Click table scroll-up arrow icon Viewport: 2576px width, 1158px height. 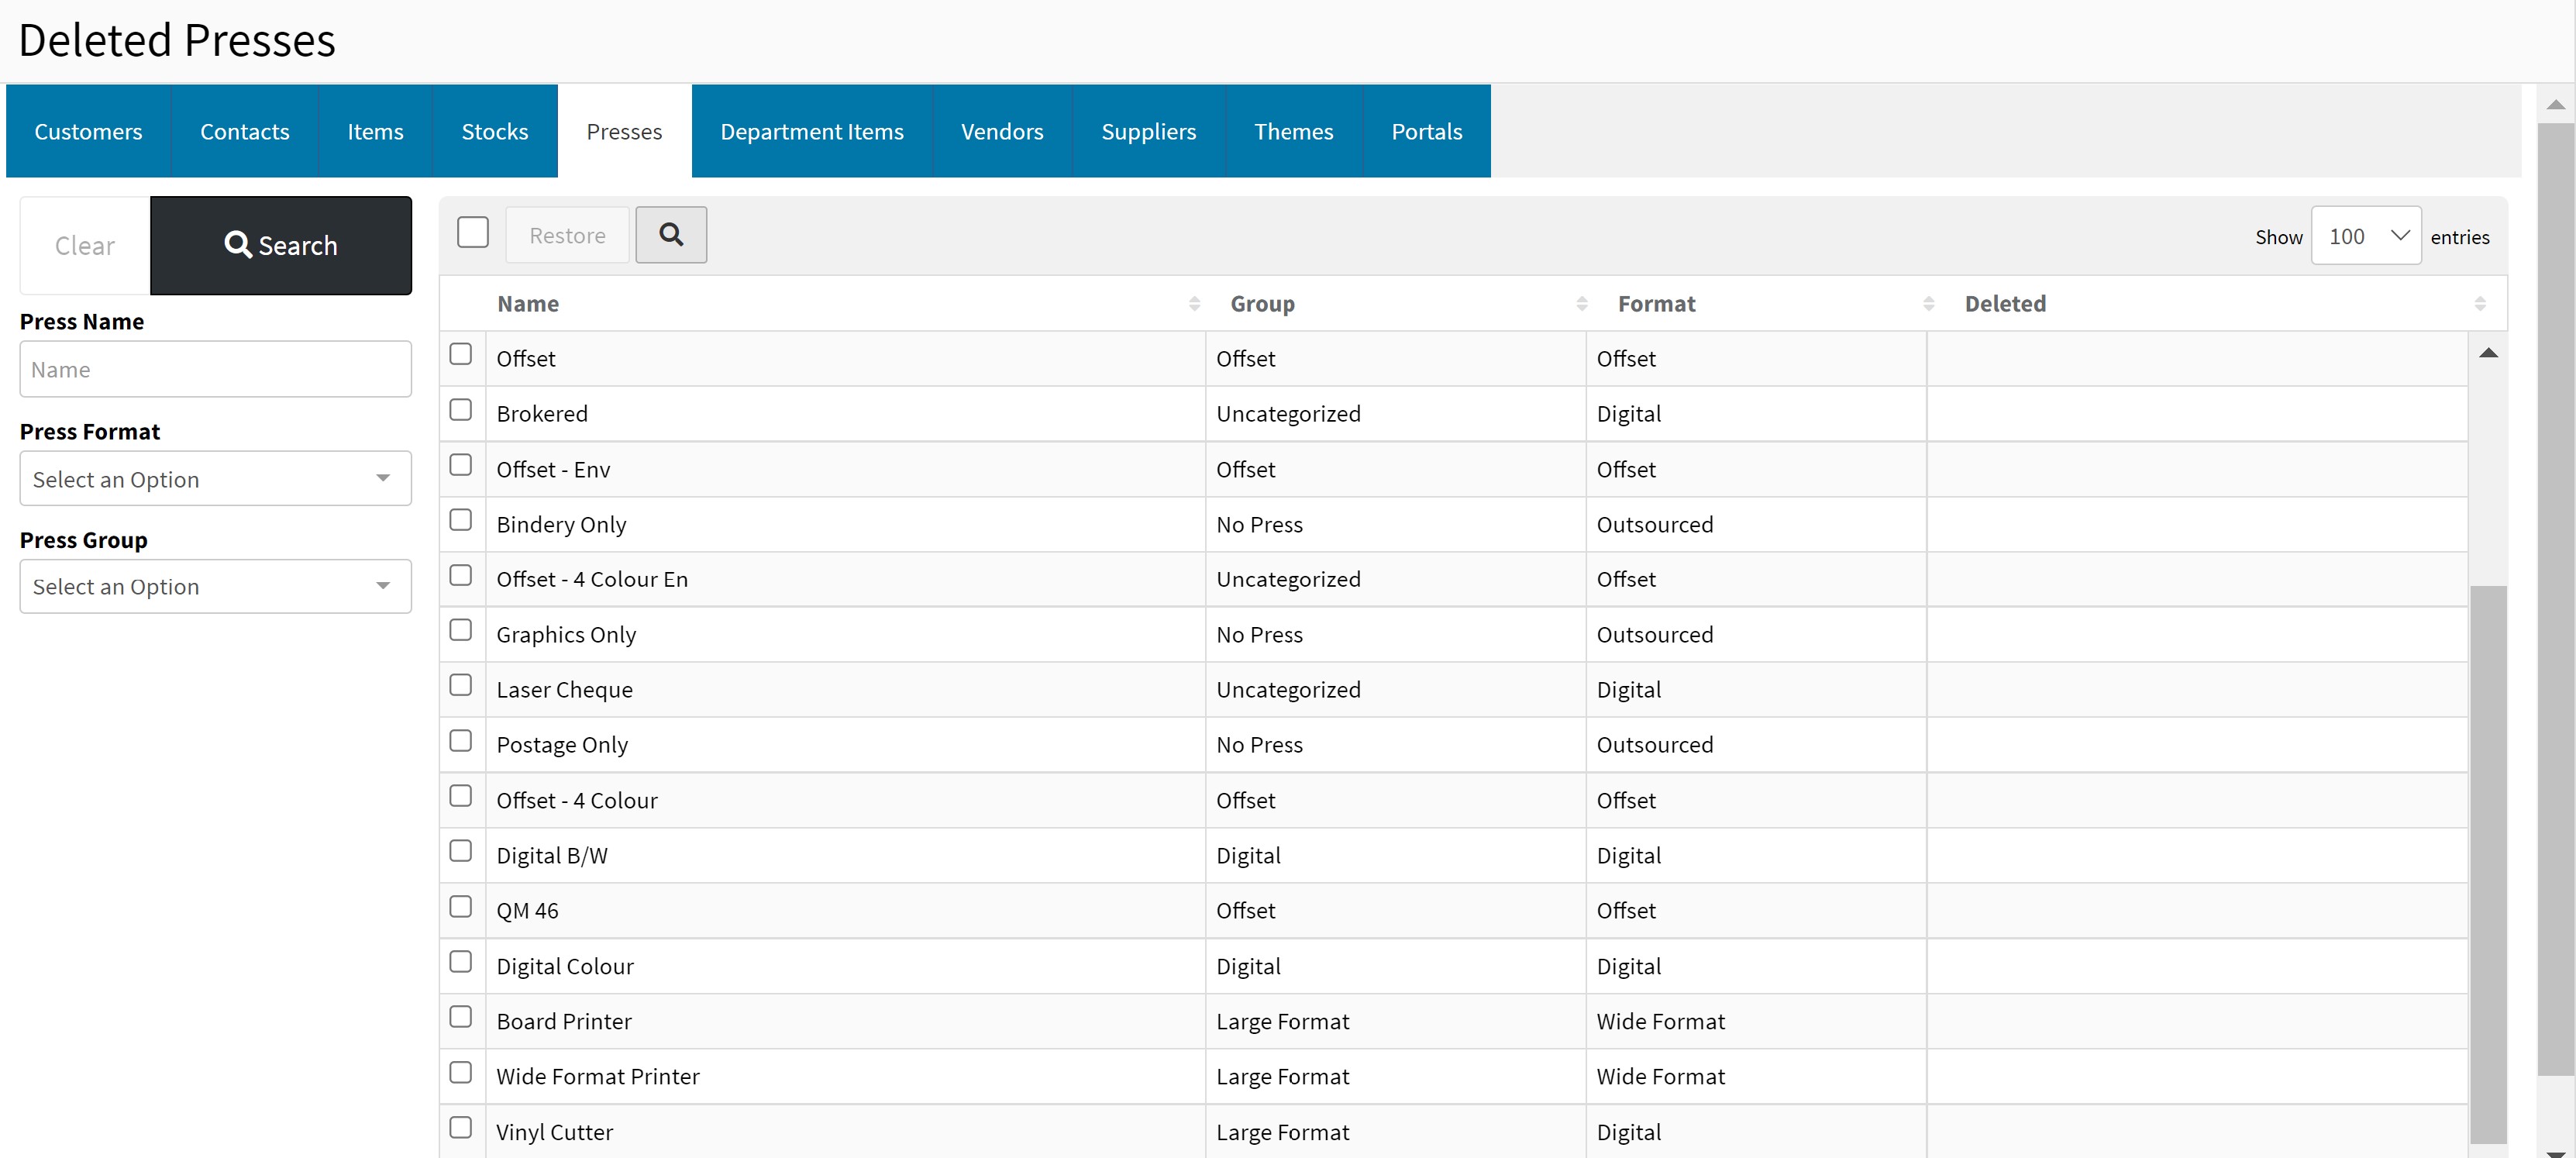click(x=2488, y=353)
